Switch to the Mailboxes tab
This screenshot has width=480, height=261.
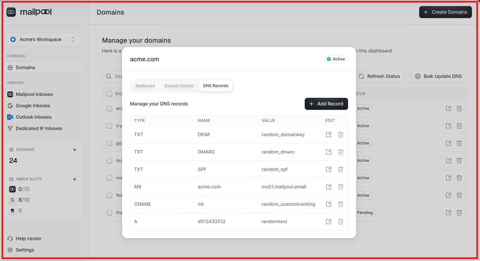(x=145, y=85)
